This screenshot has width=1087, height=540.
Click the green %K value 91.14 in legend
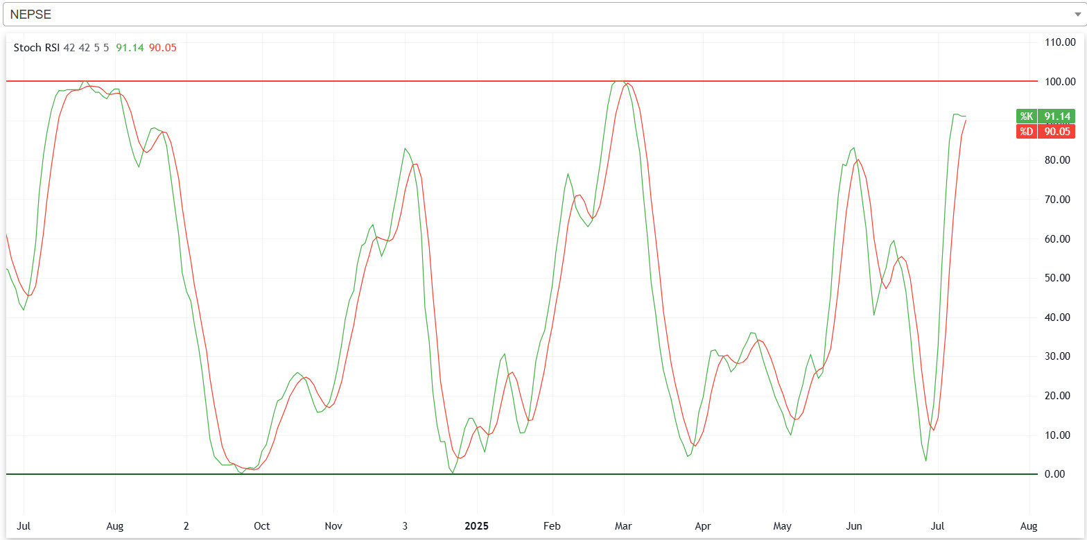click(130, 48)
